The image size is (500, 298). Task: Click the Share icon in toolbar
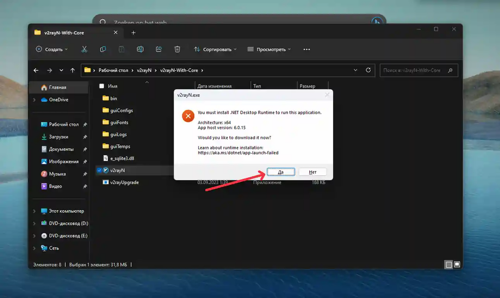pos(159,49)
